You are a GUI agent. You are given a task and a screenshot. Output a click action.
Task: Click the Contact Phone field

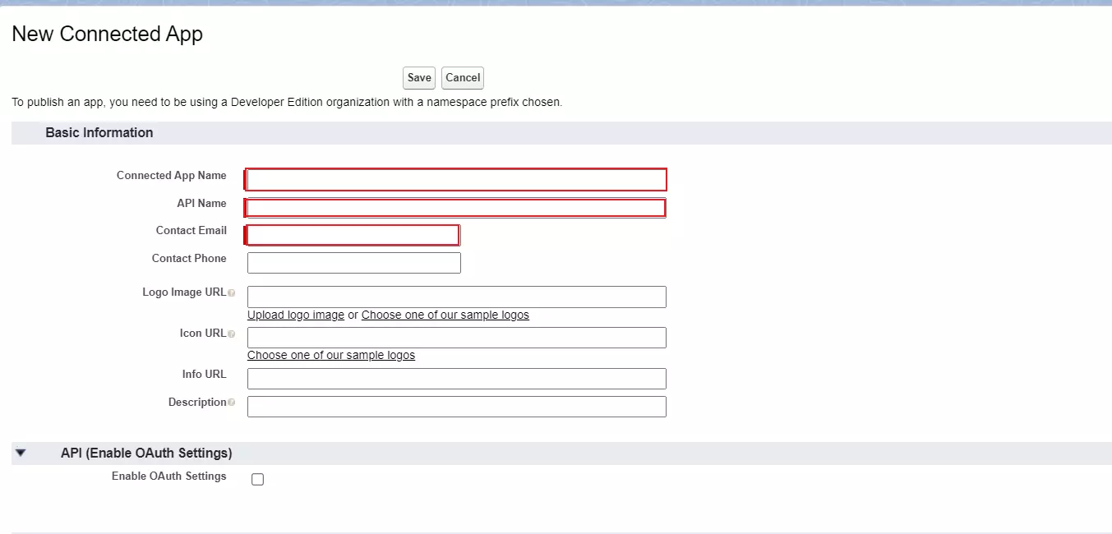(353, 262)
